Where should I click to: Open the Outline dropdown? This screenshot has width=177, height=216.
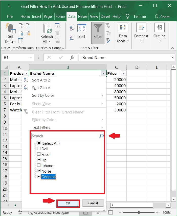pos(160,33)
